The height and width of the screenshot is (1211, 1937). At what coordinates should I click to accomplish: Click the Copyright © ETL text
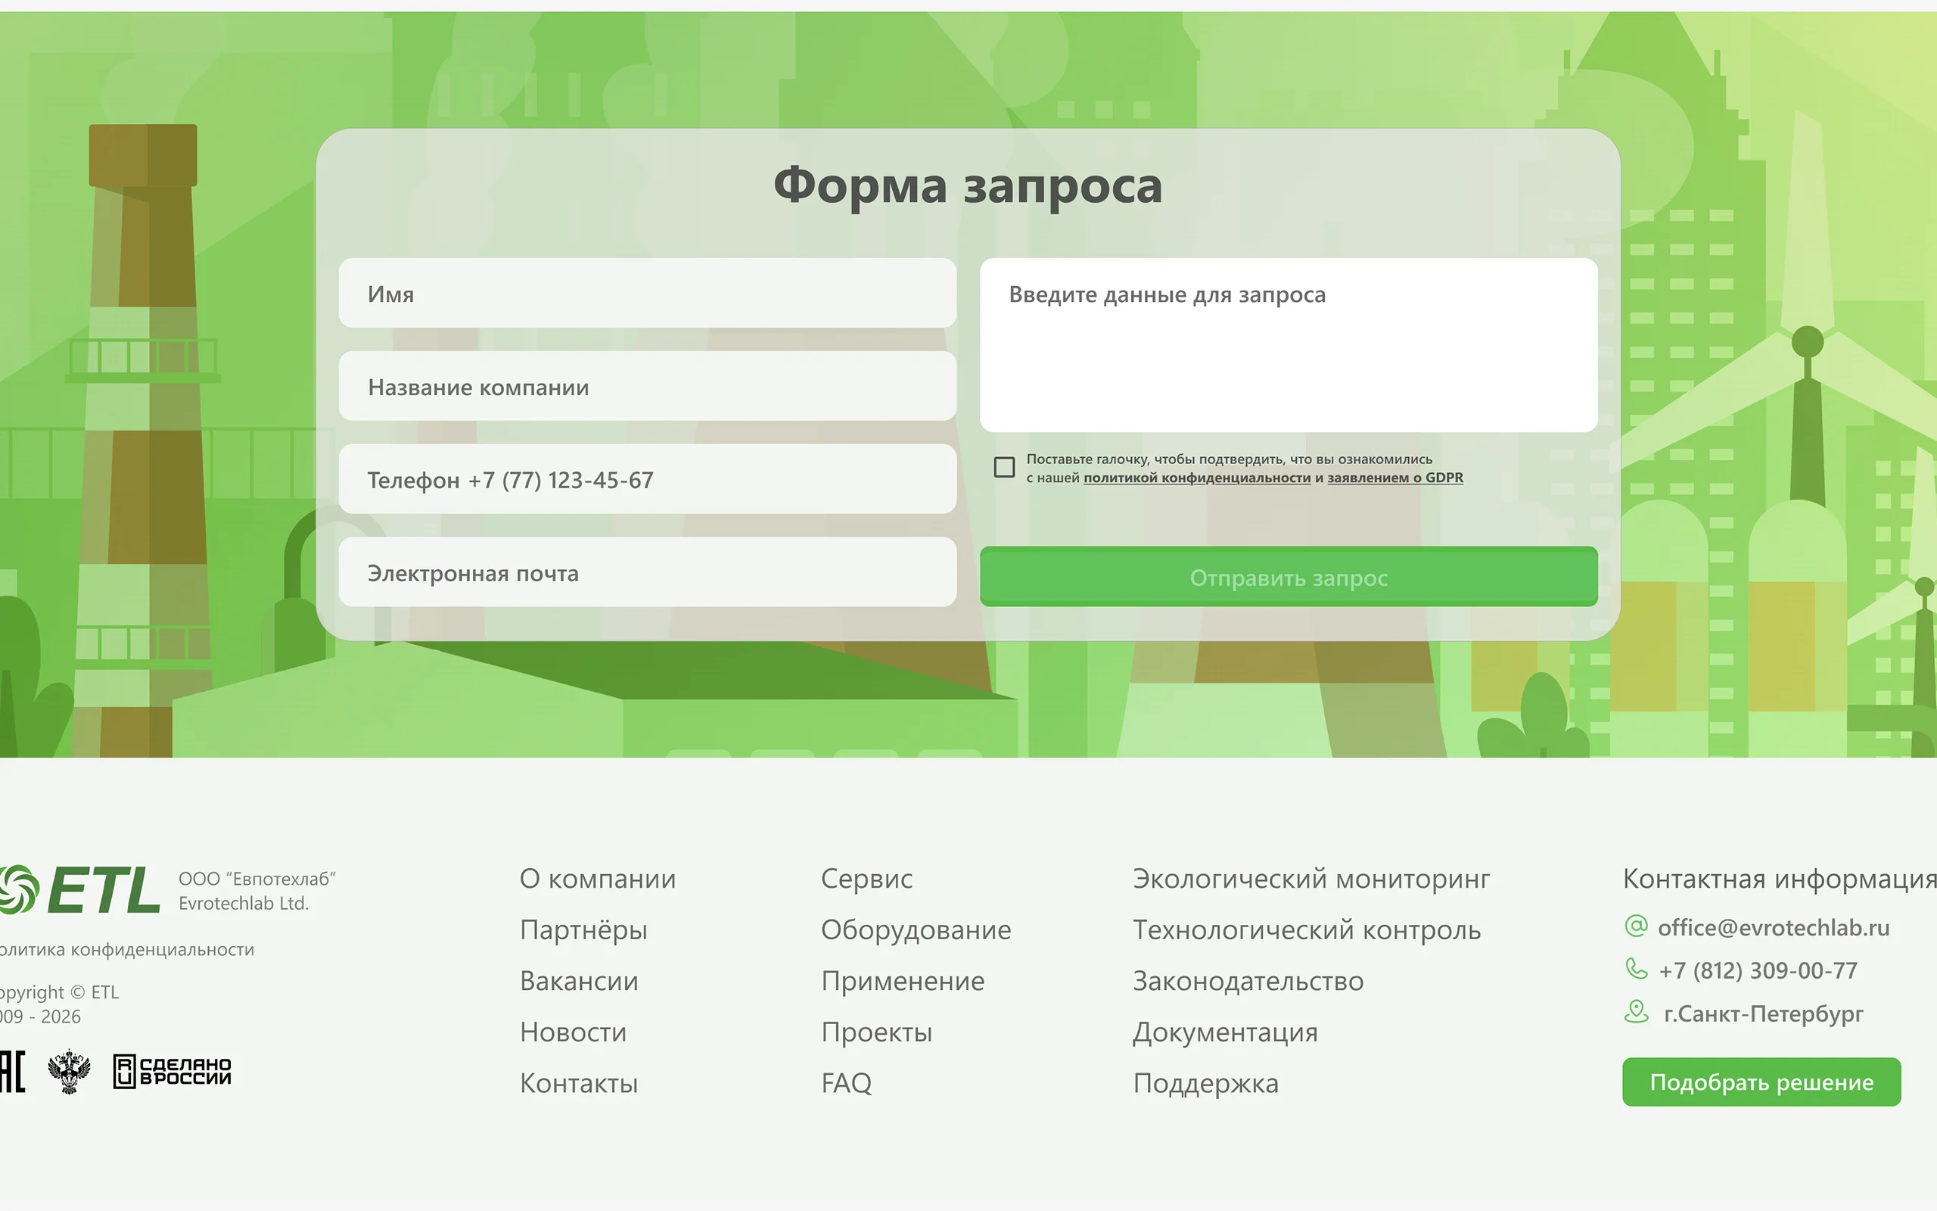pyautogui.click(x=59, y=992)
